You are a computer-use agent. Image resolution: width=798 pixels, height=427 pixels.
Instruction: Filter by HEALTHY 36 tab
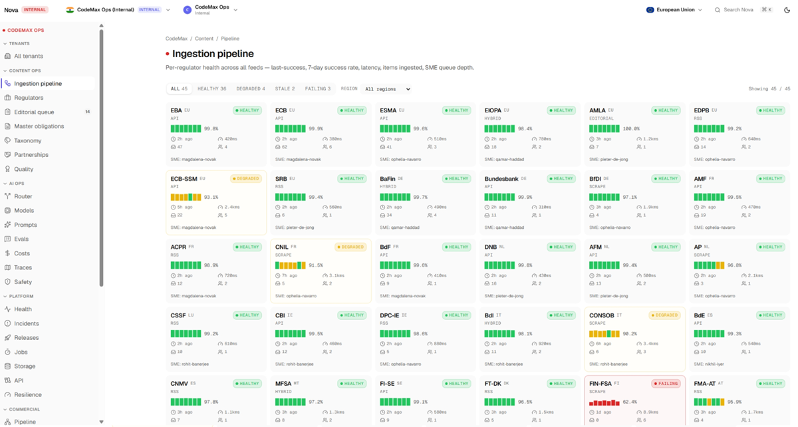[x=211, y=88]
